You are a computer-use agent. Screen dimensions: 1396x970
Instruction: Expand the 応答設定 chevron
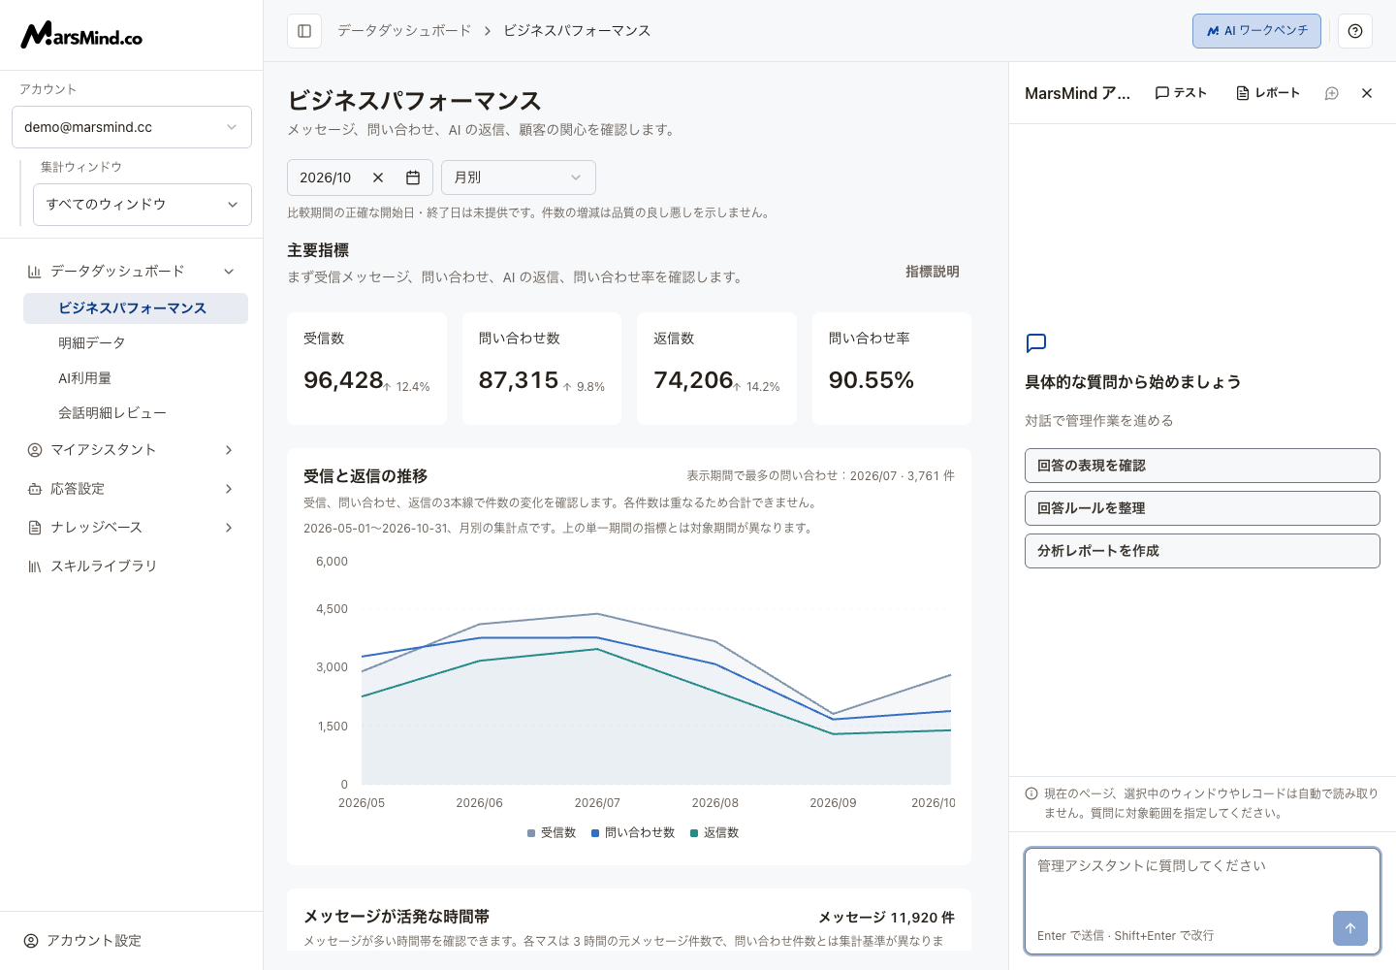pos(229,489)
